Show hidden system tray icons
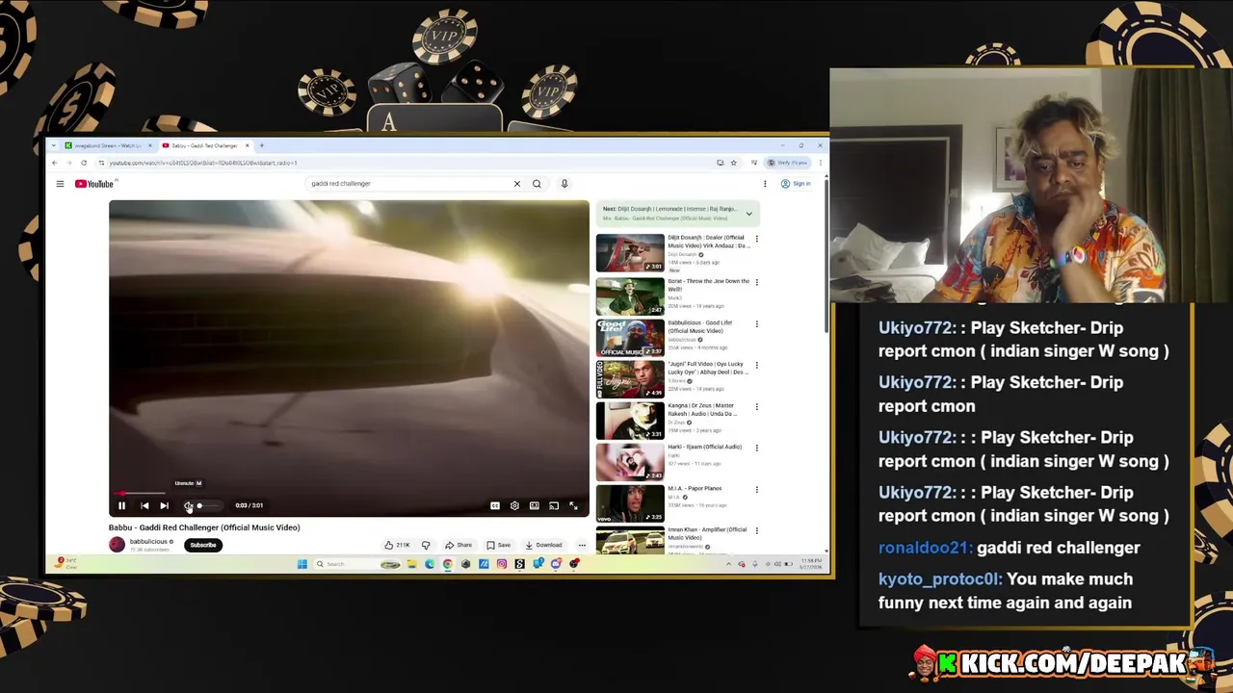Image resolution: width=1233 pixels, height=693 pixels. (x=728, y=564)
